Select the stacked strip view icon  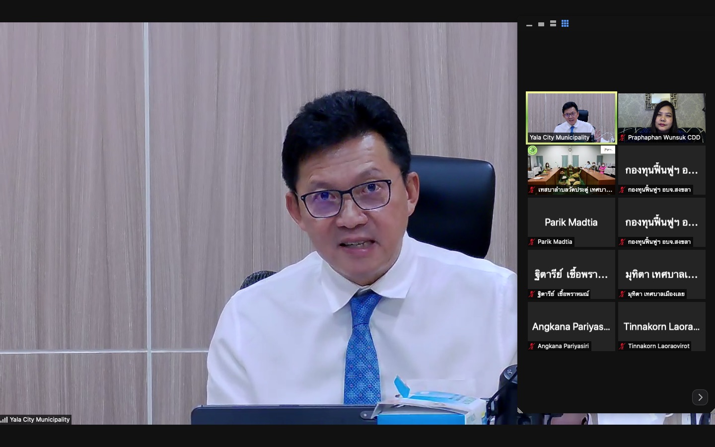pyautogui.click(x=553, y=23)
